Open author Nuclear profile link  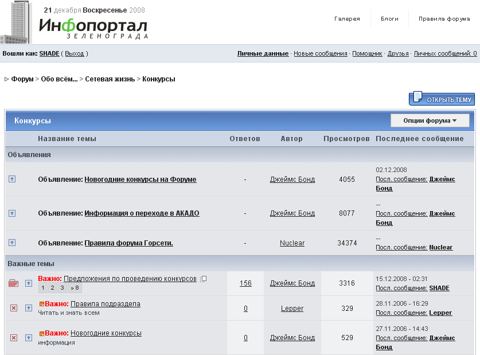click(292, 243)
